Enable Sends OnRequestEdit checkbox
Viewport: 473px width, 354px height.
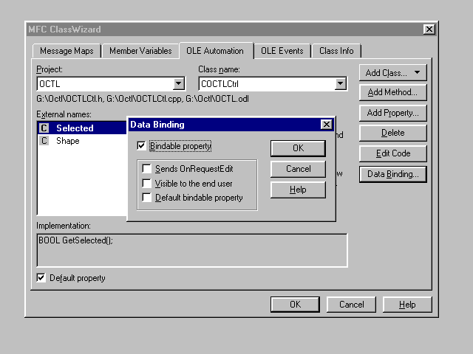point(147,169)
